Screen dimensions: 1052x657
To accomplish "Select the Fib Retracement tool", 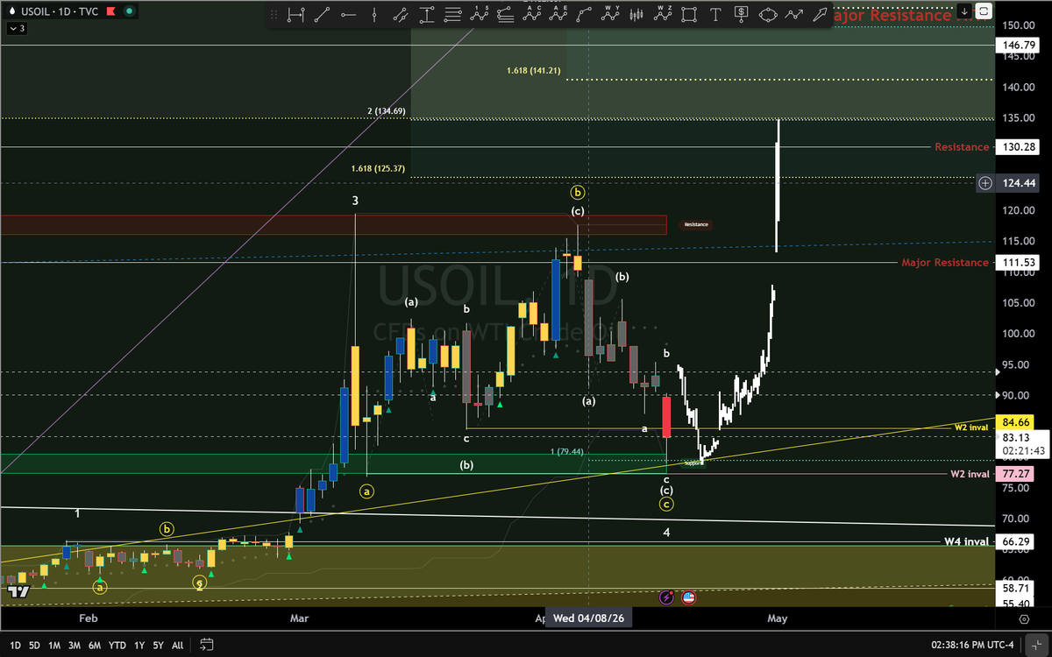I will [x=453, y=15].
